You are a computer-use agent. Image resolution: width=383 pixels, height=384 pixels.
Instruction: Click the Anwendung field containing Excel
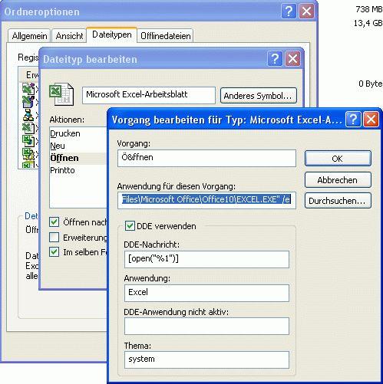(206, 293)
